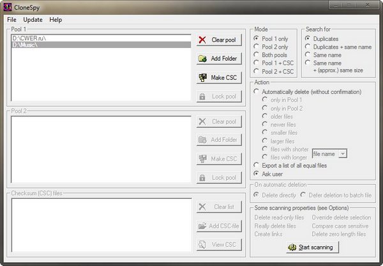Click the folder icon on Pool 1 Add Folder
The image size is (383, 266).
pos(202,58)
